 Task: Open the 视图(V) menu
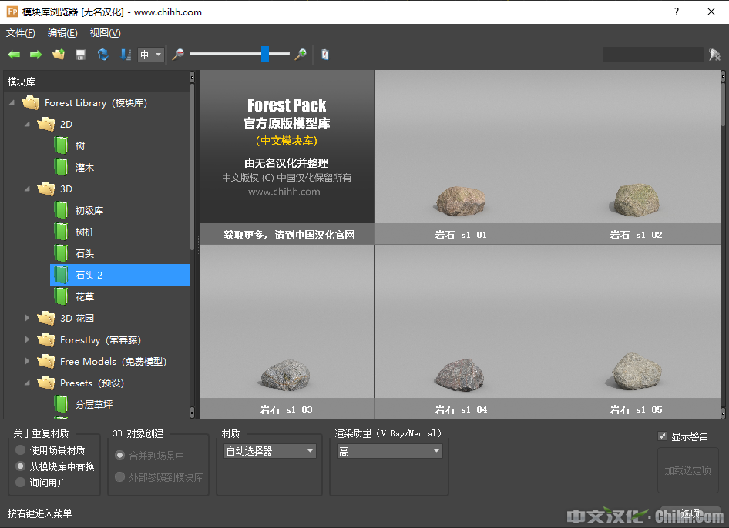coord(105,33)
